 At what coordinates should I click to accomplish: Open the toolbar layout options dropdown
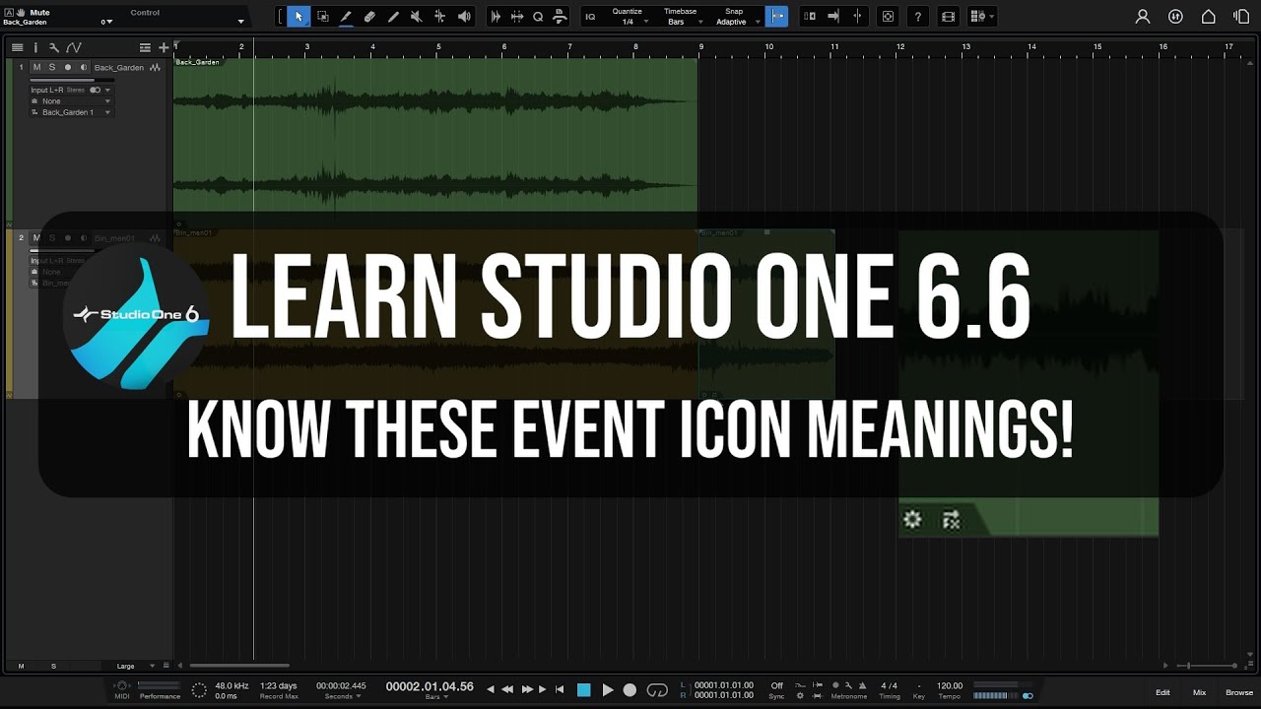tap(981, 17)
